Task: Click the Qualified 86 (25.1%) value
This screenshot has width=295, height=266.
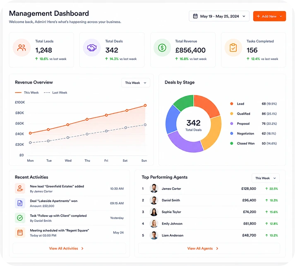Action: tap(269, 114)
